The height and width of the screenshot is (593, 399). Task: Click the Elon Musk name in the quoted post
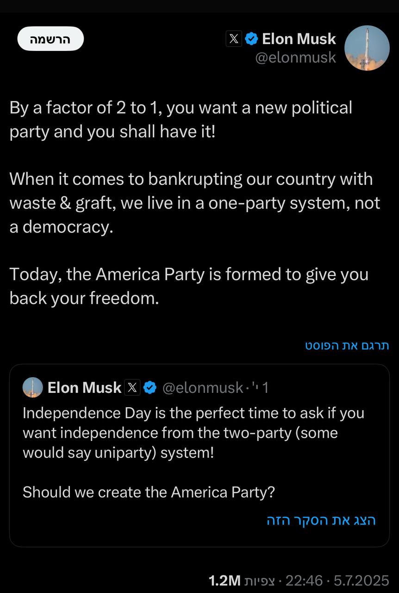84,387
